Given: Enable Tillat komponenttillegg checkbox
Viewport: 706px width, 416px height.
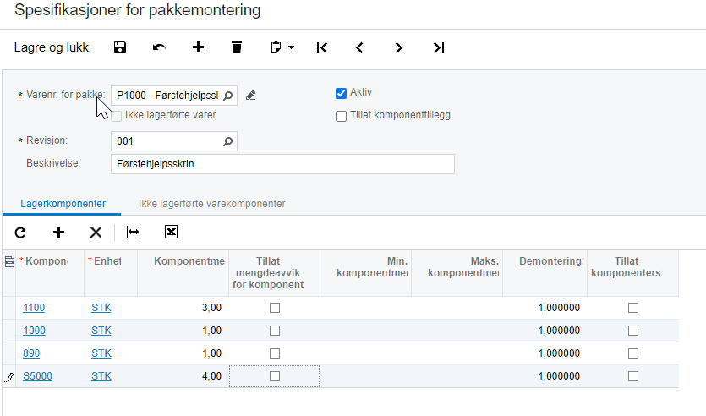Looking at the screenshot, I should [x=342, y=116].
